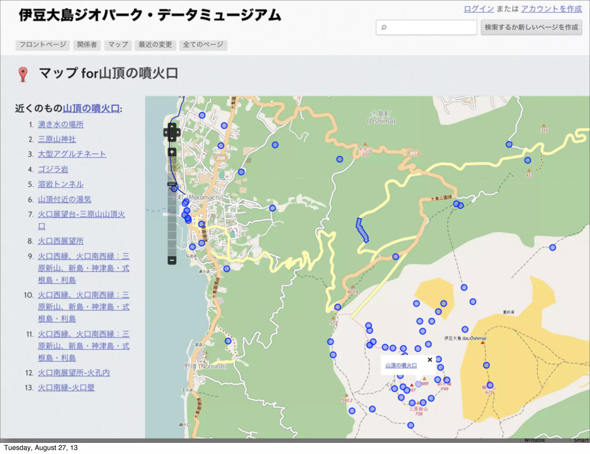
Task: Click the zoom slider handle
Action: [172, 184]
